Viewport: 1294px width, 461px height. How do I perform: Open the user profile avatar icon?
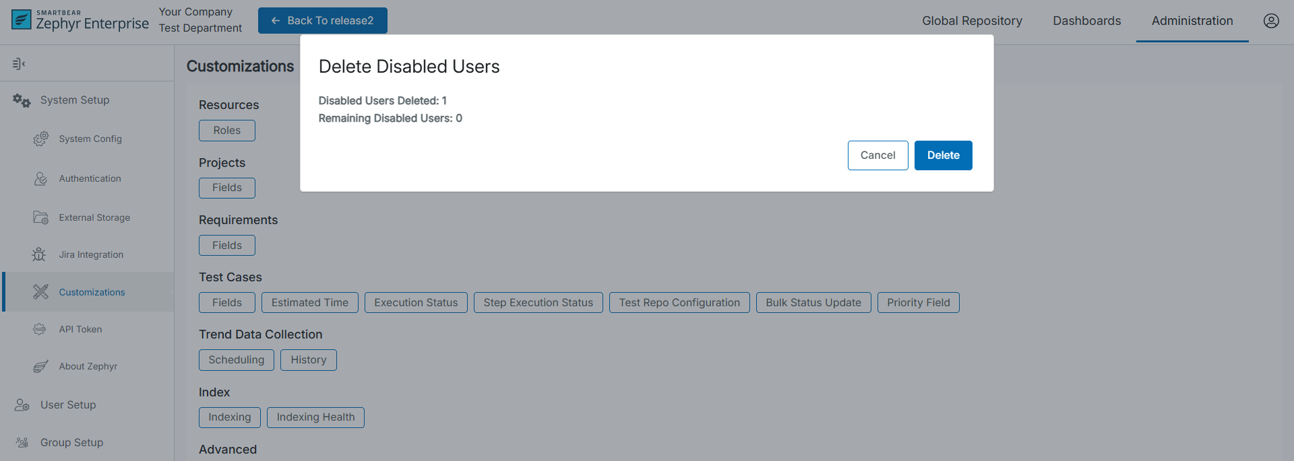tap(1270, 21)
